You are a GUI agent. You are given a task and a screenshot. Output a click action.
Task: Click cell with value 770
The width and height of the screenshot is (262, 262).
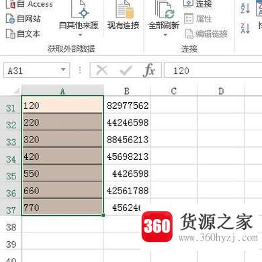(62, 207)
